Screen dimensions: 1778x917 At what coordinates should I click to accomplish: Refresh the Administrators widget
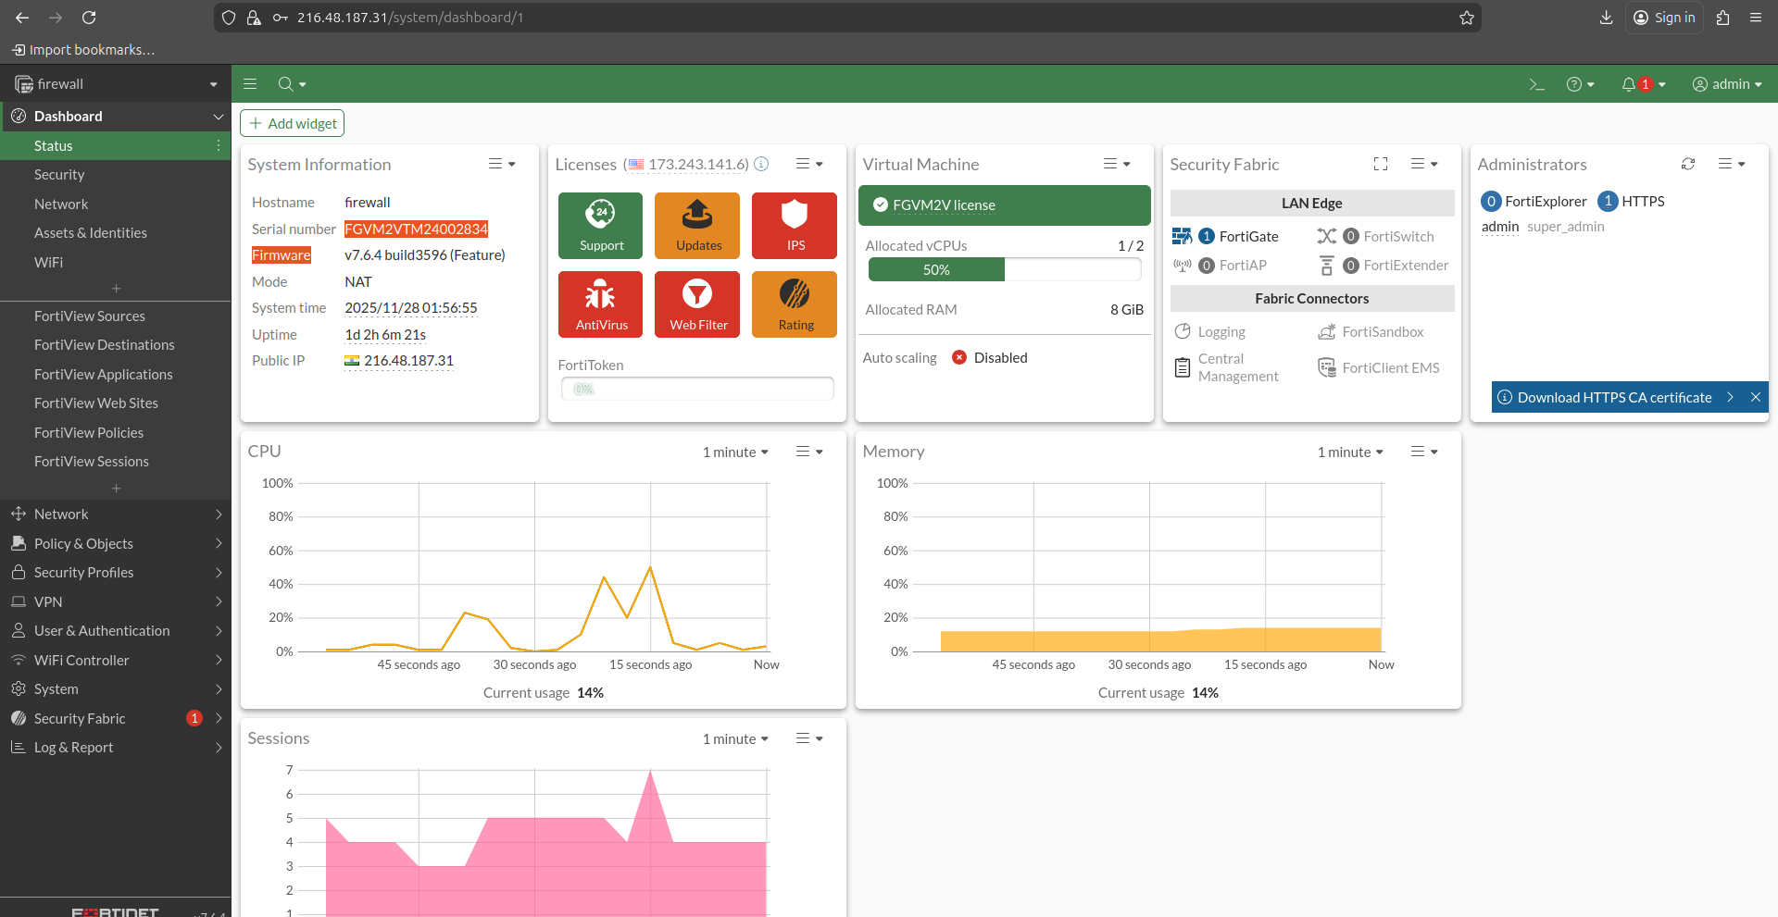point(1688,164)
